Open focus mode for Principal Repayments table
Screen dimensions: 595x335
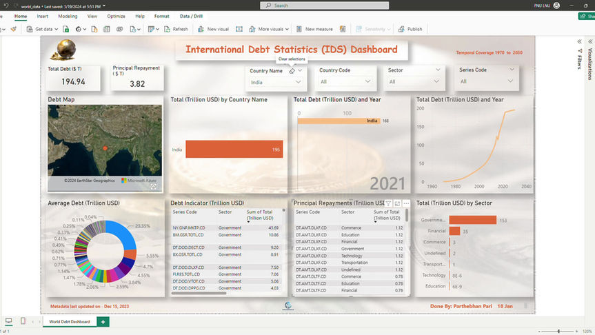point(397,203)
